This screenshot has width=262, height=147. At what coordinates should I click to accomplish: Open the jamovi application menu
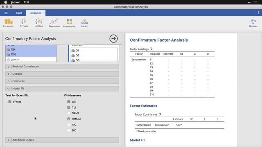click(x=16, y=2)
